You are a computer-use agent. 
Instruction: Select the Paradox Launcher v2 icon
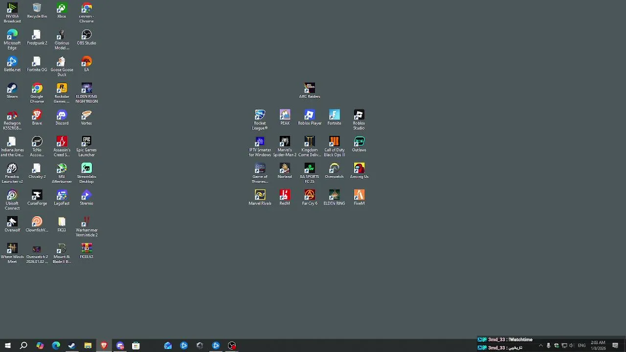12,174
